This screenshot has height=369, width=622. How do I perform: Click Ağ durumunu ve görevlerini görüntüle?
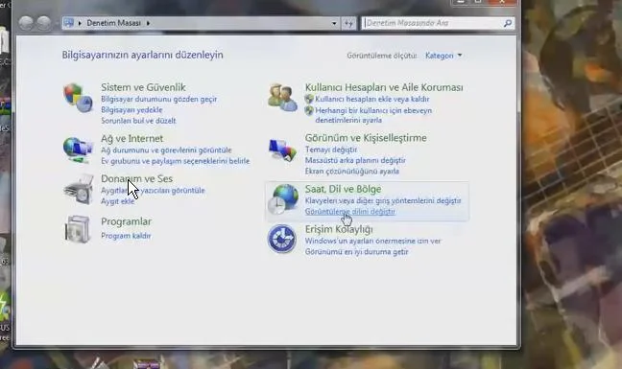(166, 150)
